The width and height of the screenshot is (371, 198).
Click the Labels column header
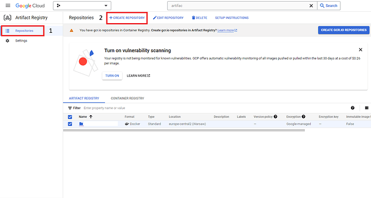(x=241, y=117)
